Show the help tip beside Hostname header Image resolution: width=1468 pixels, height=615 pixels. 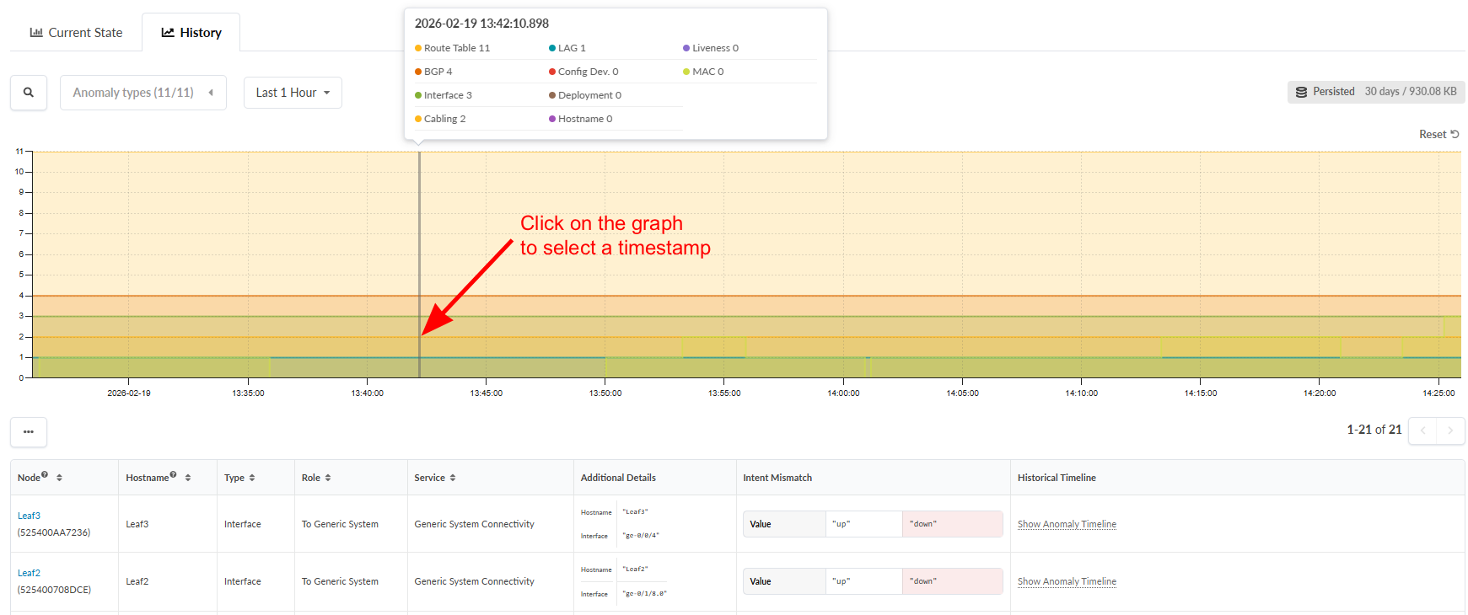[173, 474]
